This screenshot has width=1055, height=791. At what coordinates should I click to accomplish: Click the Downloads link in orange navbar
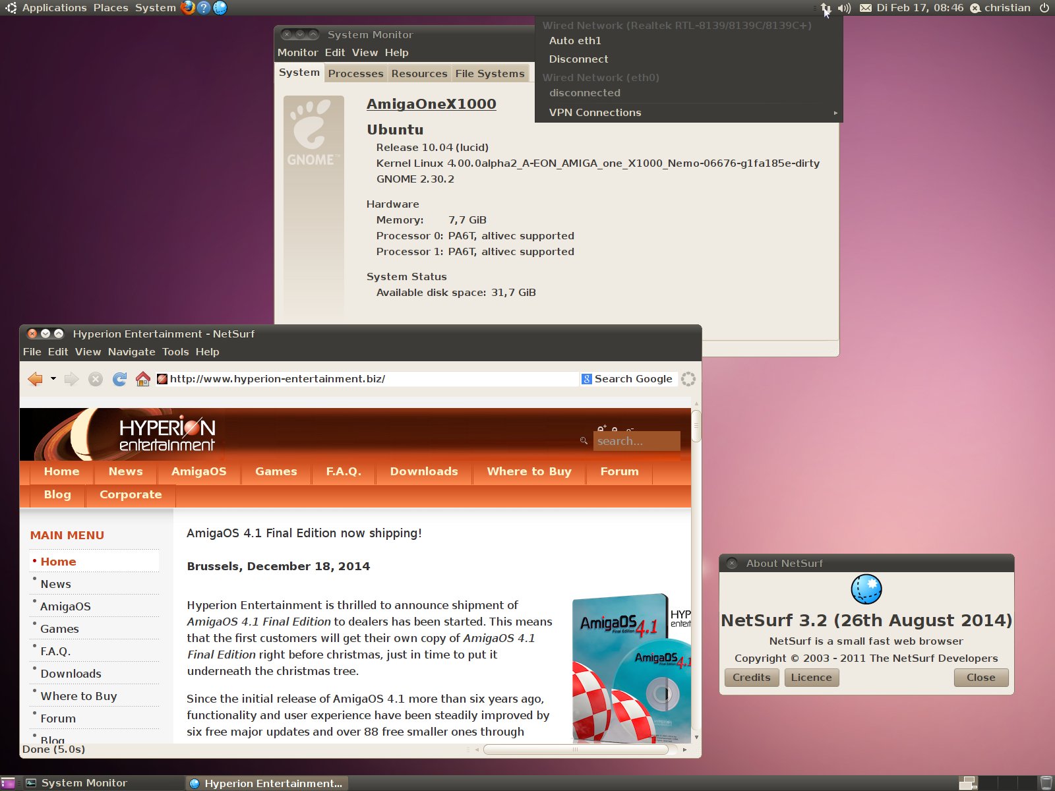click(x=423, y=471)
